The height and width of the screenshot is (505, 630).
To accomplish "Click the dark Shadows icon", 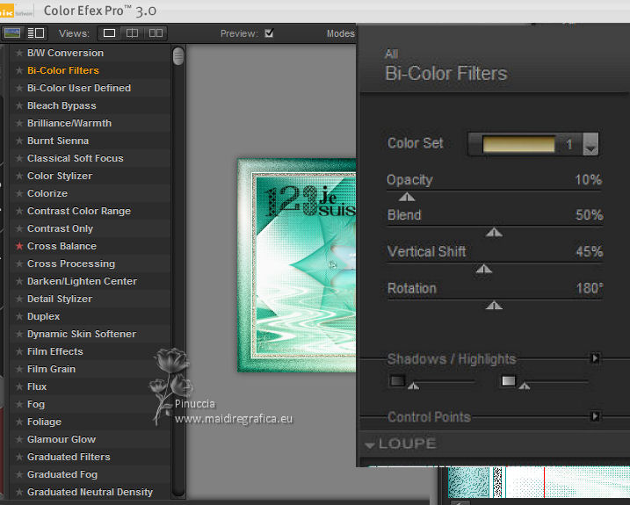I will [x=397, y=380].
